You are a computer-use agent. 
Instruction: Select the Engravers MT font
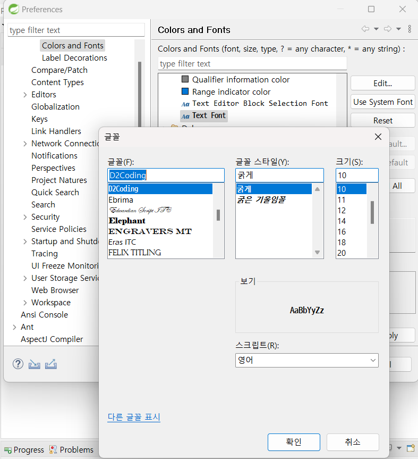click(x=160, y=231)
